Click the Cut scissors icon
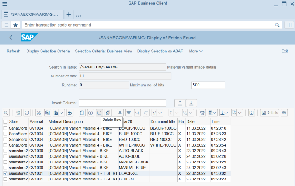 (39, 113)
